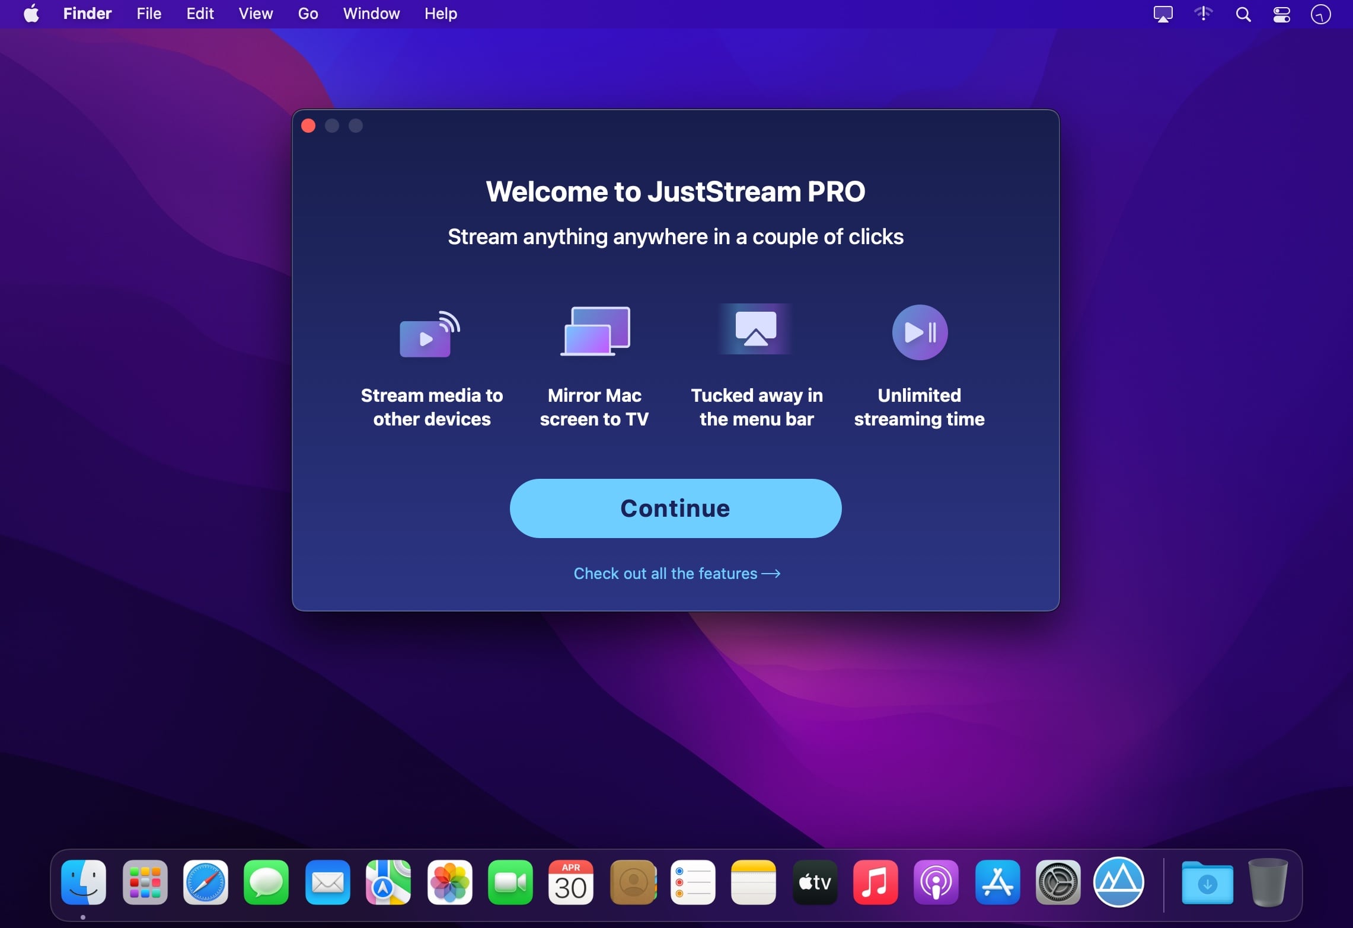Click the Siri icon in menu bar
1353x928 pixels.
click(x=1320, y=14)
